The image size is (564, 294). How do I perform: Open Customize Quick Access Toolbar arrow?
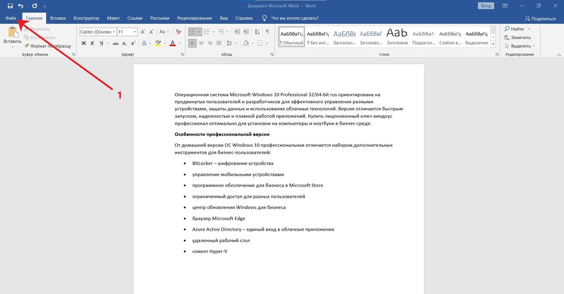coord(45,7)
